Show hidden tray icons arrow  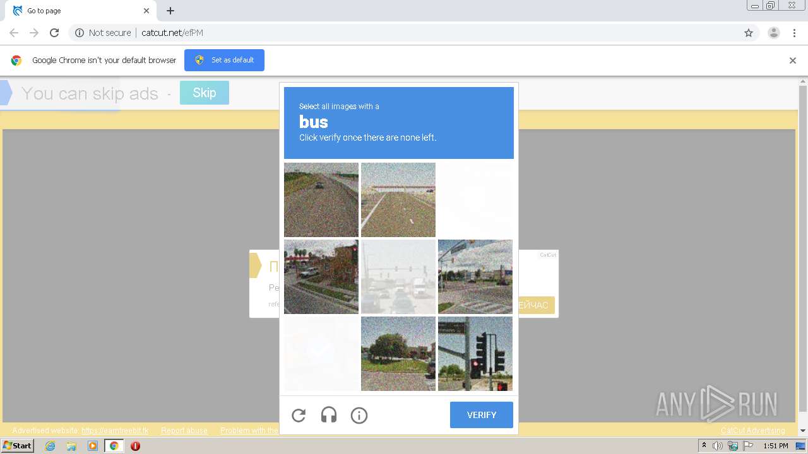click(704, 446)
